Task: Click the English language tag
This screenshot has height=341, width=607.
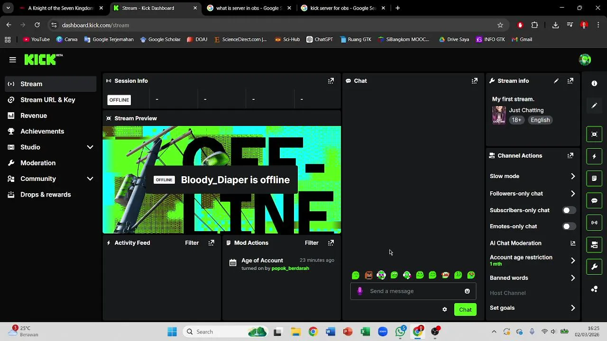Action: pyautogui.click(x=540, y=120)
